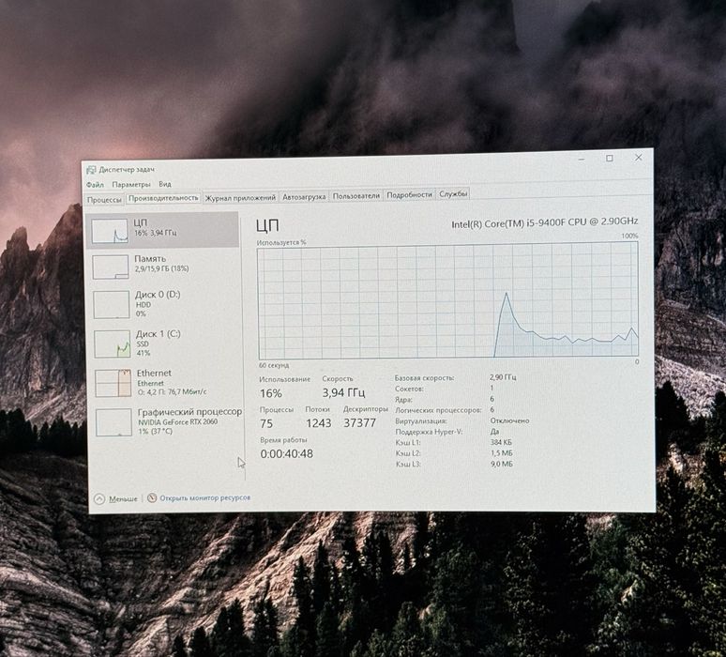Select the Производительность tab
Image resolution: width=726 pixels, height=657 pixels.
pos(163,198)
